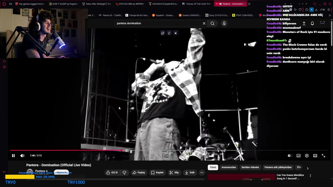The width and height of the screenshot is (333, 187).
Task: Pause the Pantera video playback
Action: pos(13,156)
